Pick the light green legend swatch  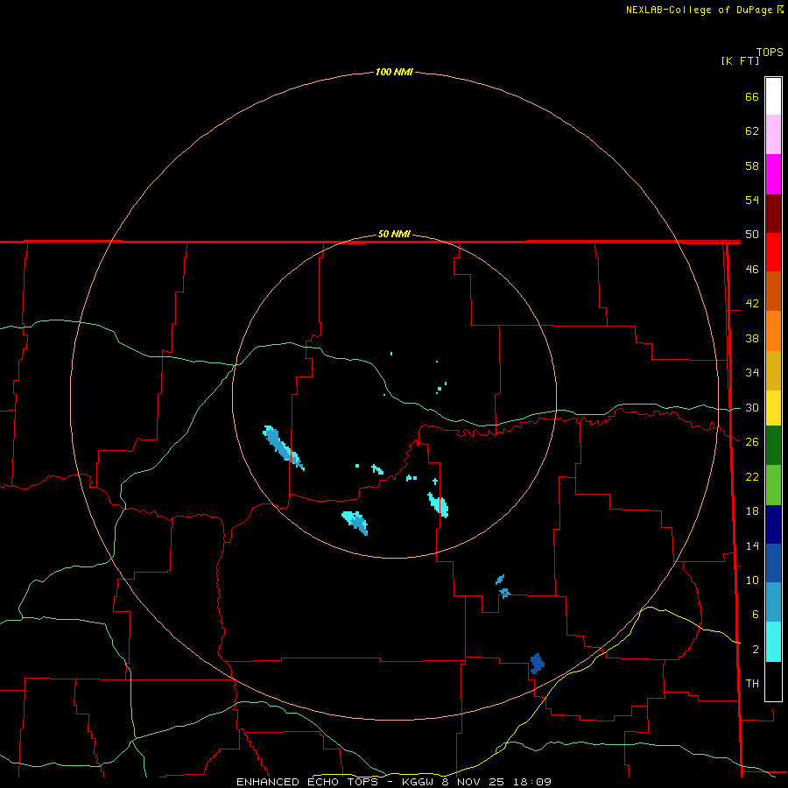pyautogui.click(x=773, y=485)
